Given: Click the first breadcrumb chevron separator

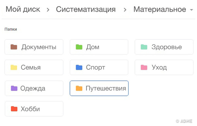Looking at the screenshot, I should click(x=48, y=10).
